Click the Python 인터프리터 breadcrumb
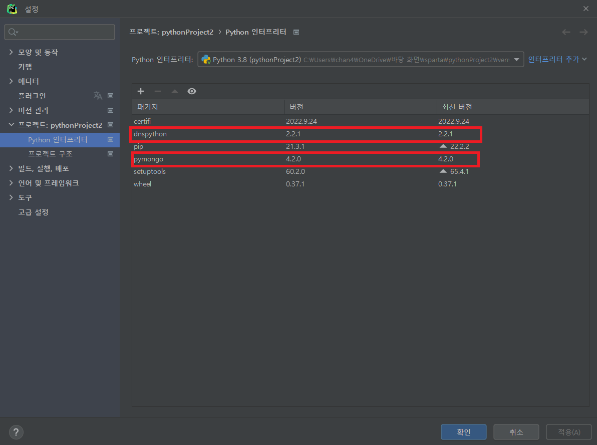Screen dimensions: 597x445 pyautogui.click(x=256, y=32)
